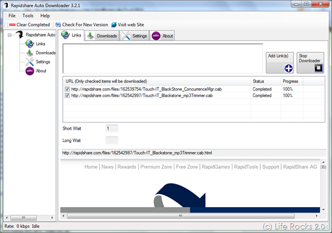Uncheck the ConcurrenceMgr.cab download checkbox
This screenshot has height=233, width=332.
tap(67, 89)
